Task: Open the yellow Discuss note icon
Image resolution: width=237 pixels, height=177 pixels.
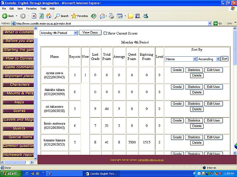Action: (131, 16)
